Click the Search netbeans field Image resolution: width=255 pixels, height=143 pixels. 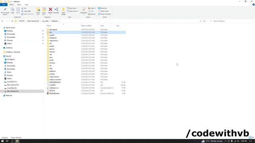[231, 21]
